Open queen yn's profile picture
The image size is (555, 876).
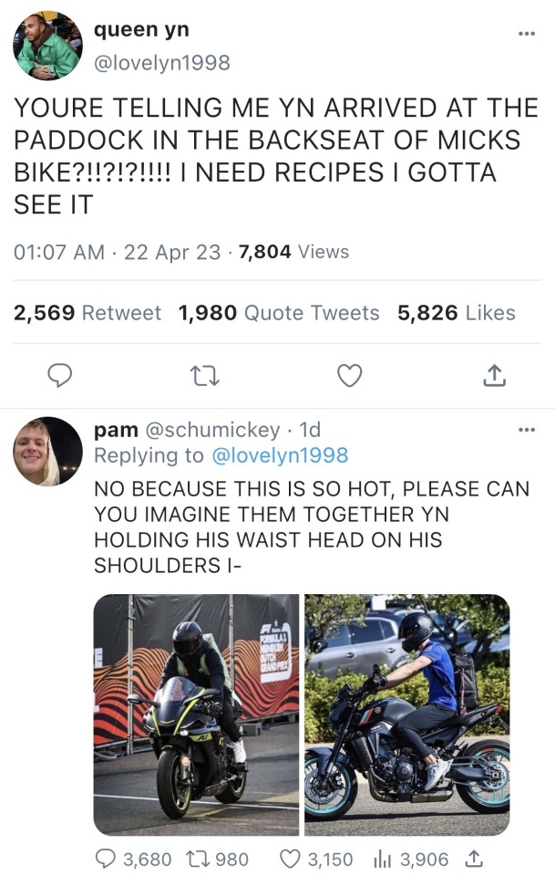pos(47,46)
